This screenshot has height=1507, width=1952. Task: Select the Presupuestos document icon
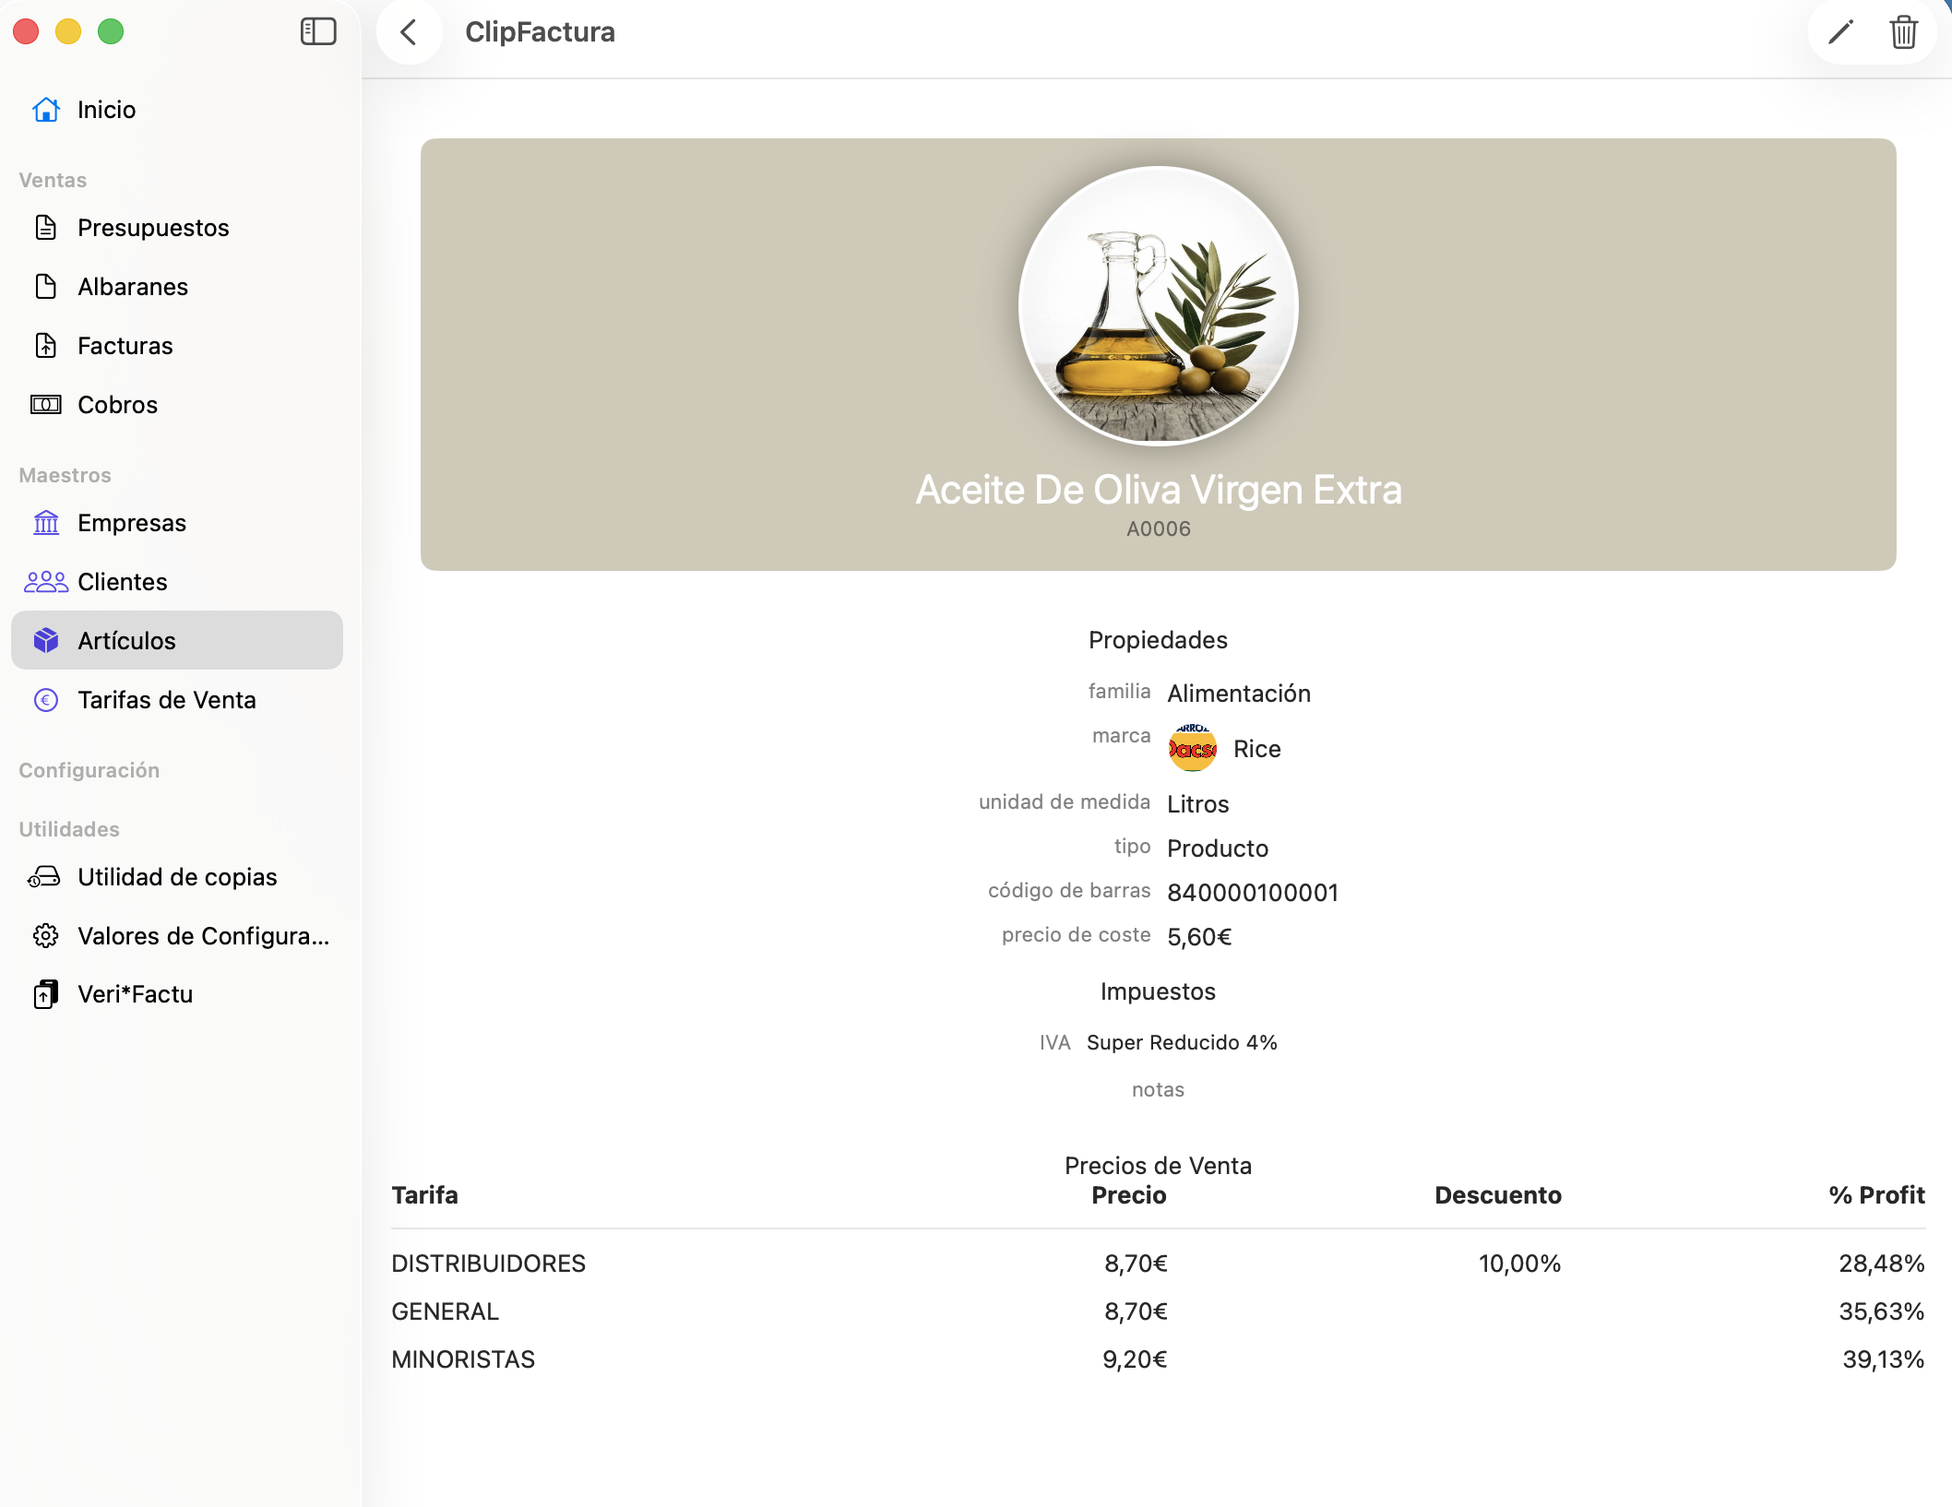[x=46, y=227]
